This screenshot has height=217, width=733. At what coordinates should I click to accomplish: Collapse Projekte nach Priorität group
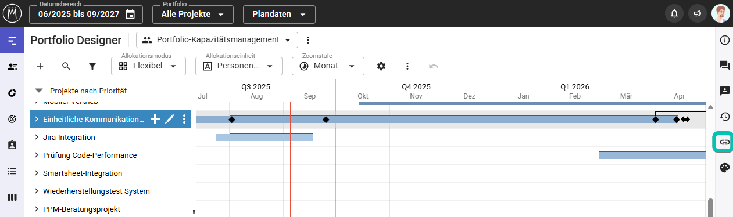[x=39, y=91]
